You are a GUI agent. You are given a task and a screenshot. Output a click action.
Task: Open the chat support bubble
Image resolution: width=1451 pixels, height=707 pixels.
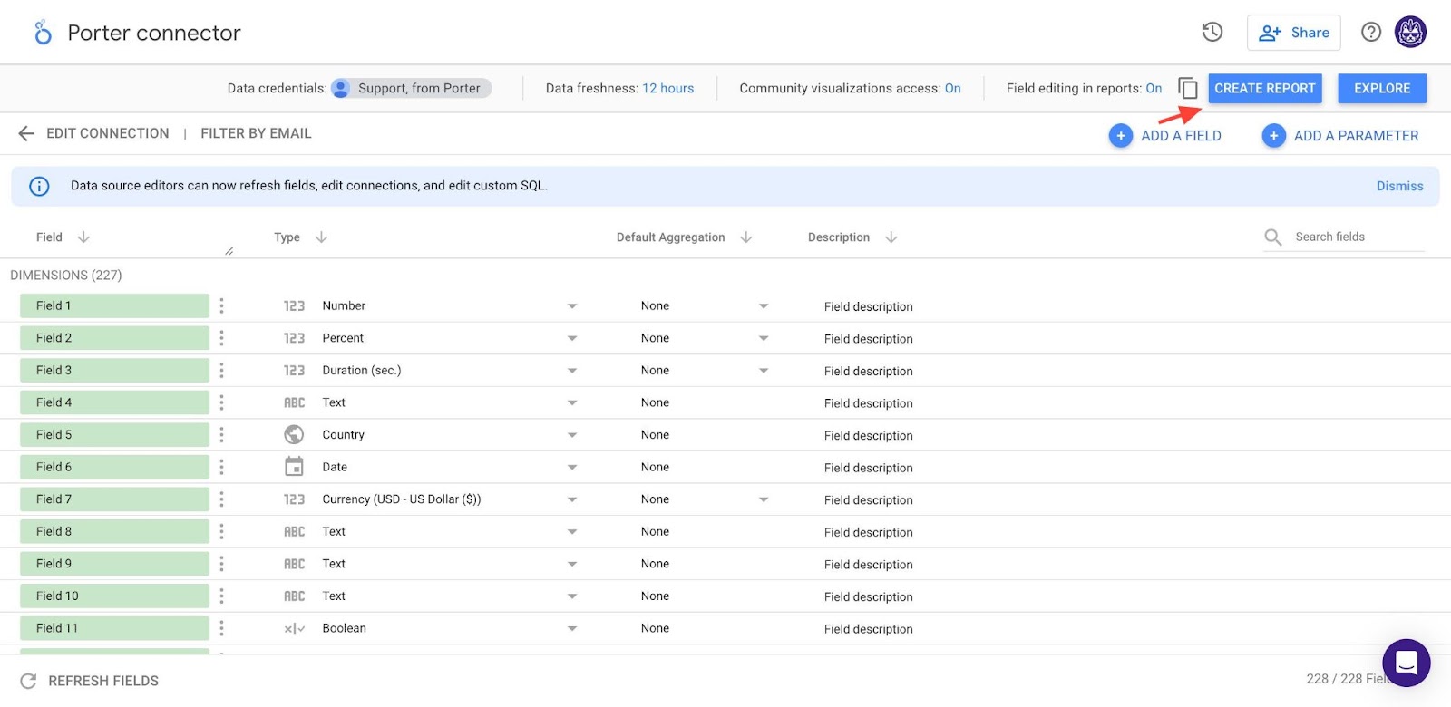coord(1407,663)
